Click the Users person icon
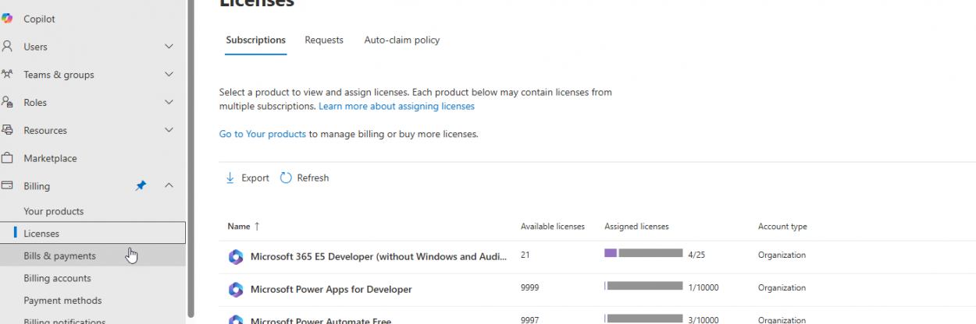 tap(7, 47)
